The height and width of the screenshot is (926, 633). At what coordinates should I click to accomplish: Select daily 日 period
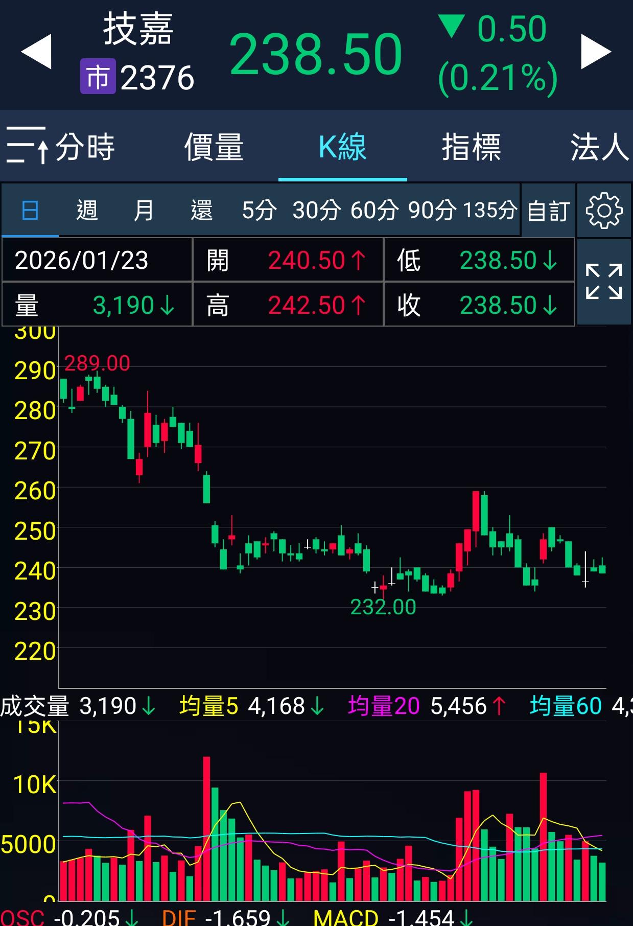pyautogui.click(x=30, y=211)
